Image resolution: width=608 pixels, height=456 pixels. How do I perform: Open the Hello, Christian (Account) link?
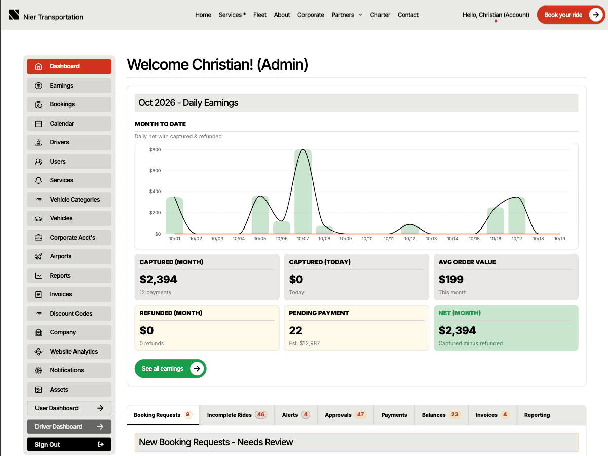[x=496, y=15]
